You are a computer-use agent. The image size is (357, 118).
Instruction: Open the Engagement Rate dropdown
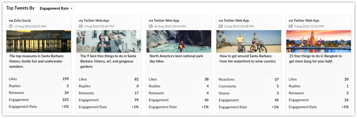[56, 8]
